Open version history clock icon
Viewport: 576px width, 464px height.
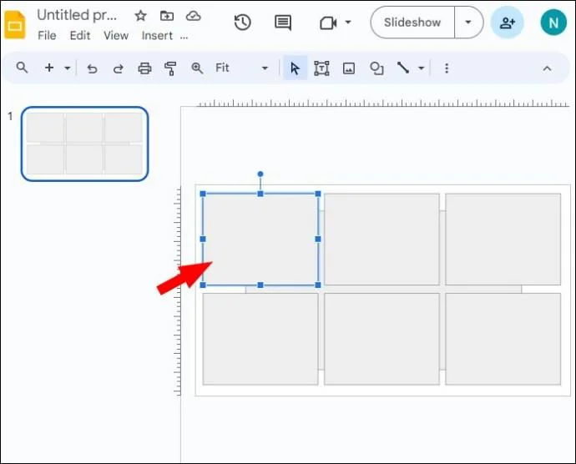click(242, 23)
